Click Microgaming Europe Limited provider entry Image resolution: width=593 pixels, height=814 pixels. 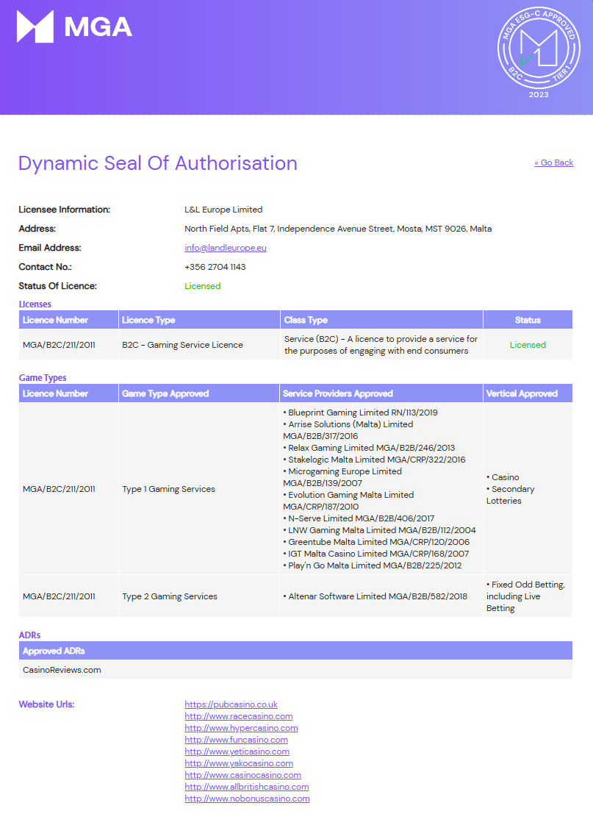click(x=342, y=477)
